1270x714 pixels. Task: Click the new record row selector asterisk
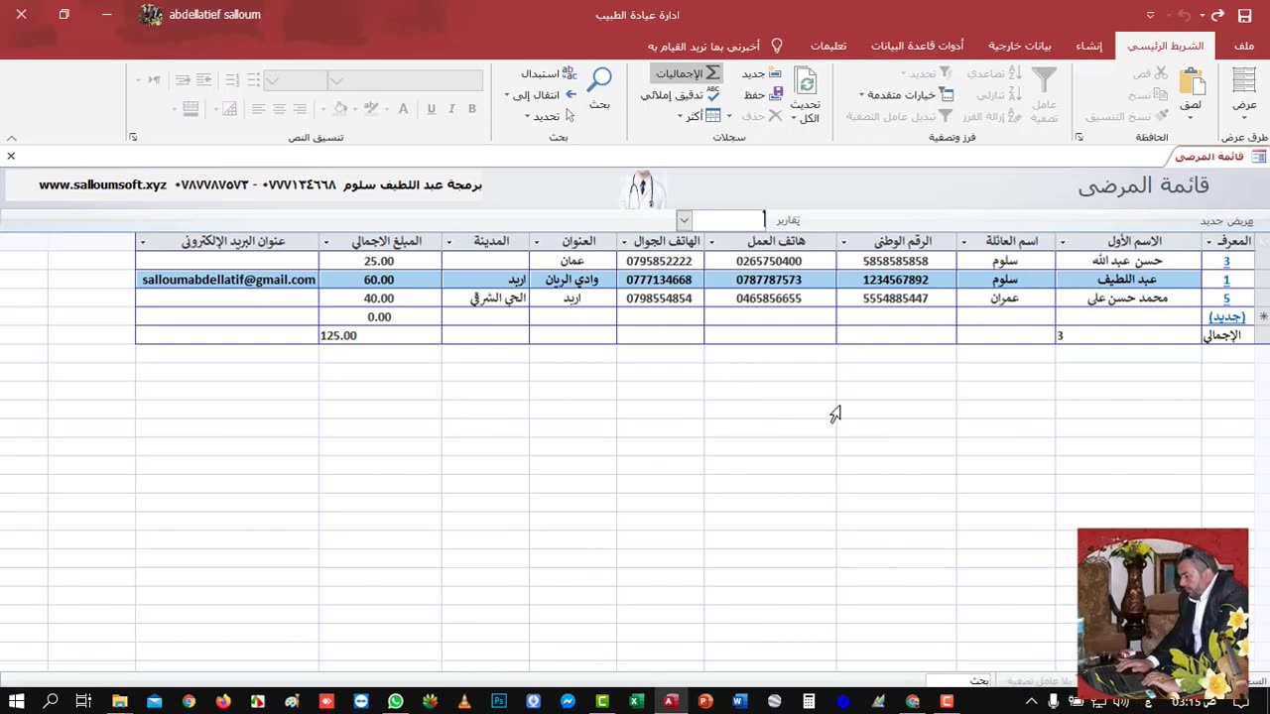click(1262, 317)
